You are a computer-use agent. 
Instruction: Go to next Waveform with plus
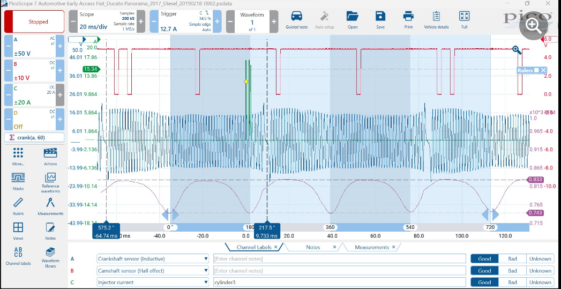274,21
